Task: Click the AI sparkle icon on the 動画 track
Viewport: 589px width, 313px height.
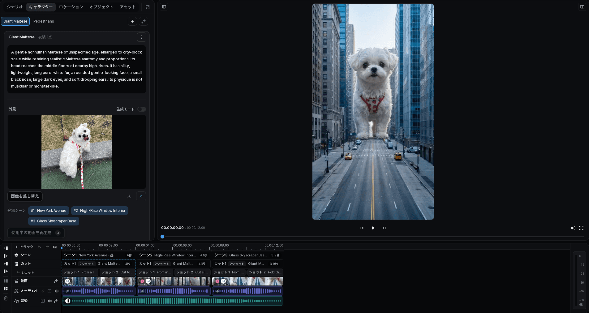Action: [x=56, y=281]
